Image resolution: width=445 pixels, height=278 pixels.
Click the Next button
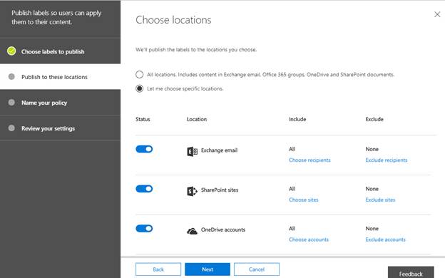coord(208,269)
